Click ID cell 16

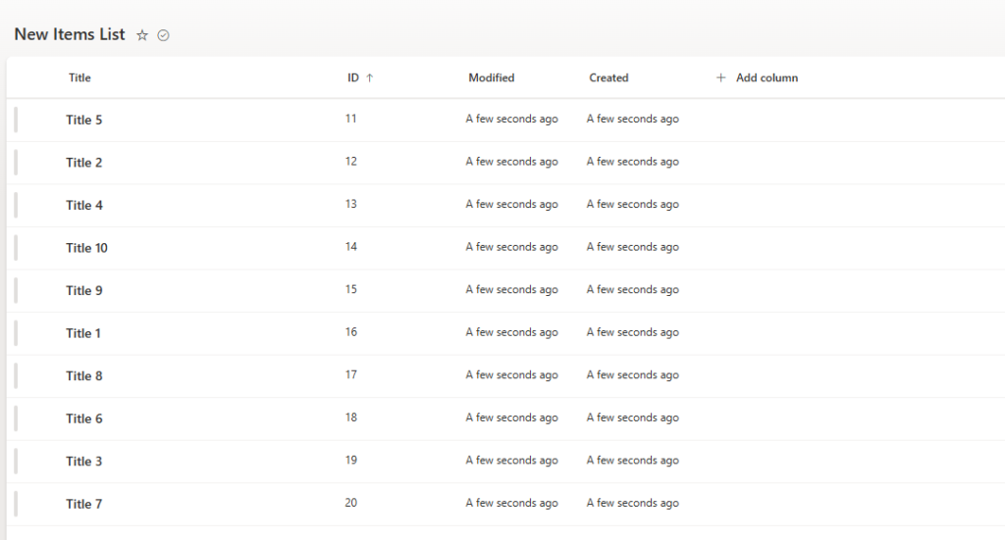350,332
